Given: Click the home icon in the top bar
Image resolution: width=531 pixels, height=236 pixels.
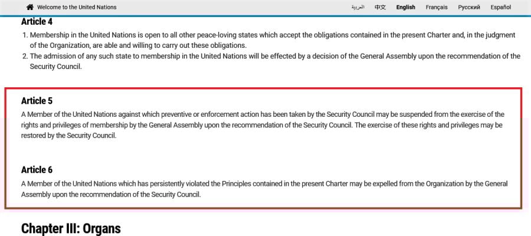Looking at the screenshot, I should (30, 7).
